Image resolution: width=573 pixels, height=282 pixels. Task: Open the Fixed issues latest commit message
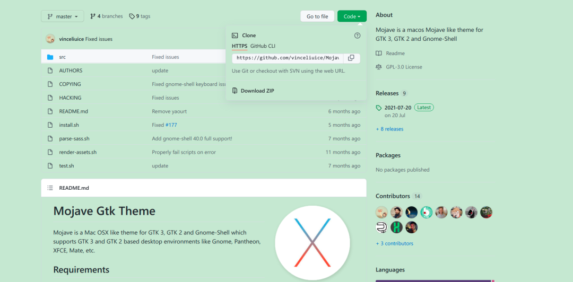(99, 39)
